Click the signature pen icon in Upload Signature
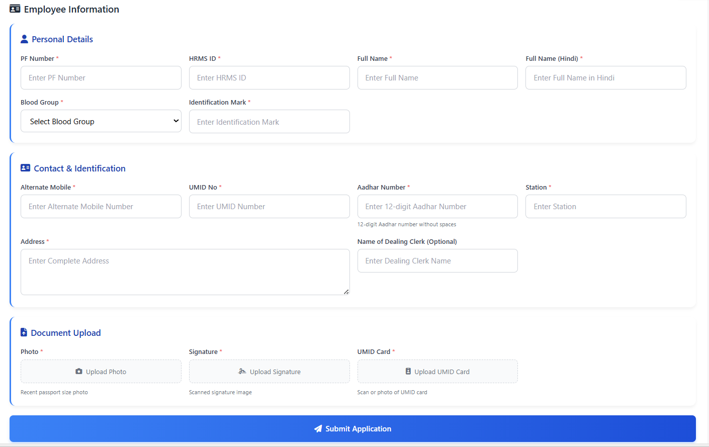709x447 pixels. coord(242,372)
